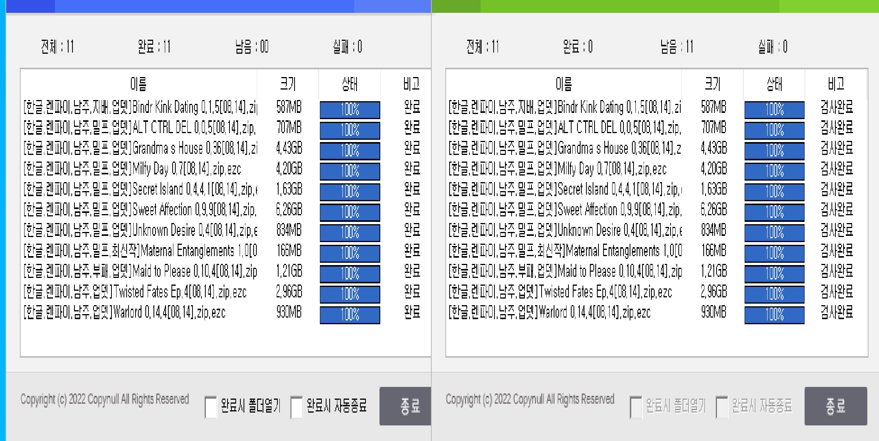The width and height of the screenshot is (879, 441).
Task: Click 완료 status of Unknown Desire row on left
Action: [x=412, y=230]
